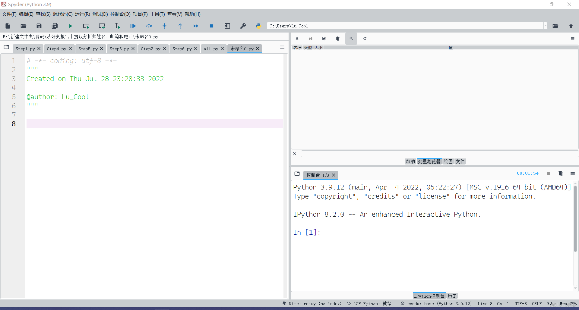Save variable explorer data icon
This screenshot has height=310, width=579.
(x=311, y=39)
